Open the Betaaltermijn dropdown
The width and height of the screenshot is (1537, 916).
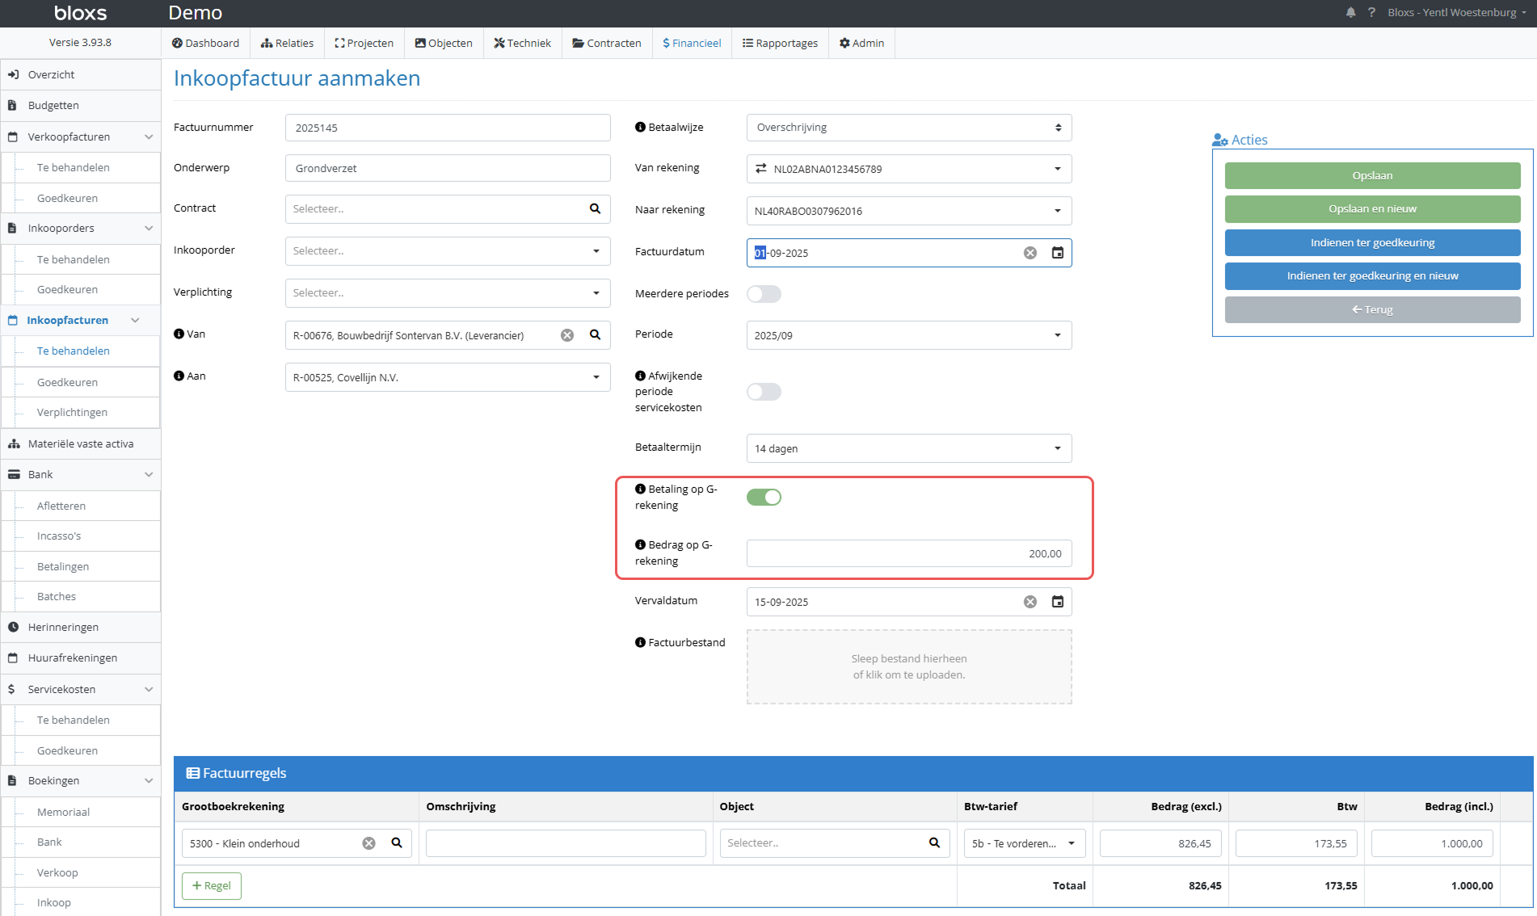(909, 448)
